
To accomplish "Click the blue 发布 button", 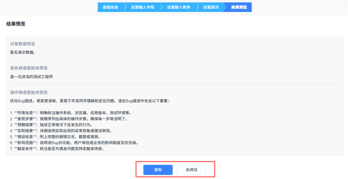I will click(158, 170).
